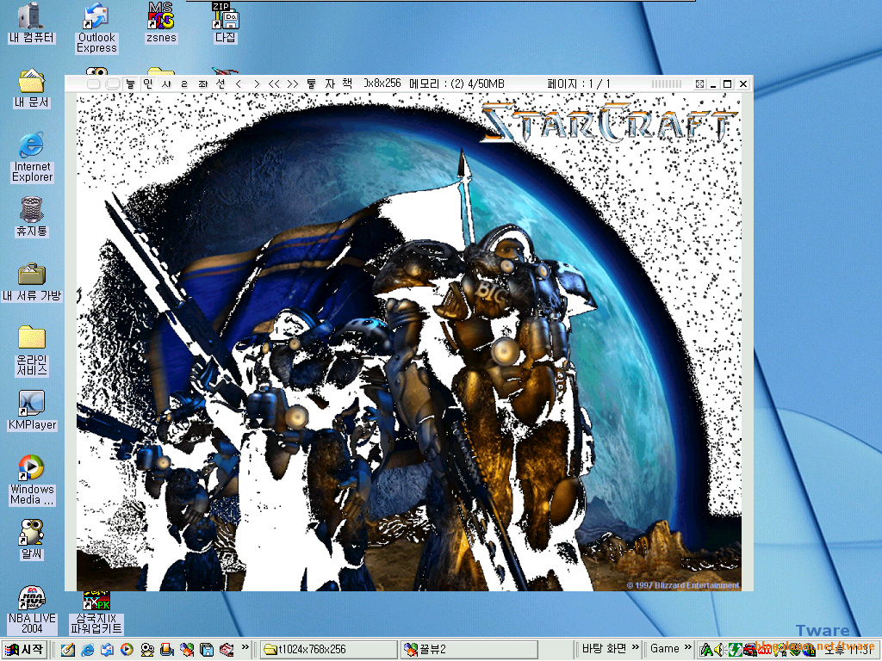882x661 pixels.
Task: Click the 시작 start button
Action: tap(23, 650)
